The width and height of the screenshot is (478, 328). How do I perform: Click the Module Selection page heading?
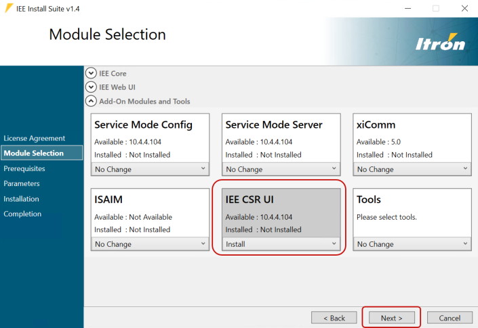pos(107,34)
